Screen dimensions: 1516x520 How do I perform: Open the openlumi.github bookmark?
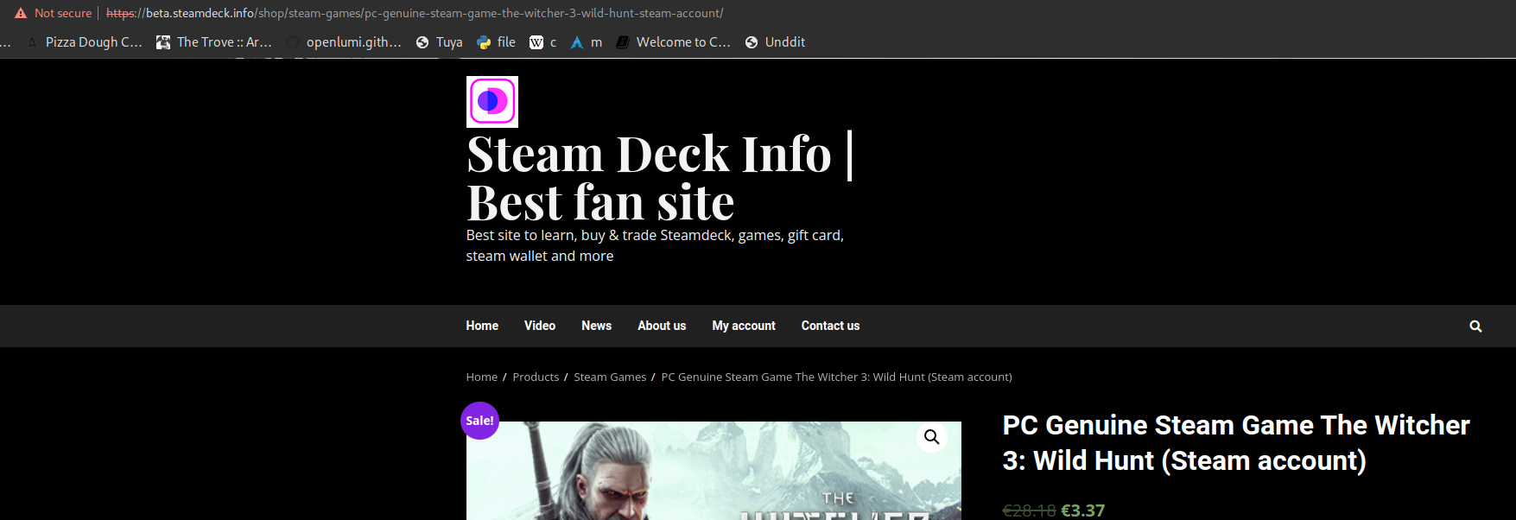click(344, 42)
